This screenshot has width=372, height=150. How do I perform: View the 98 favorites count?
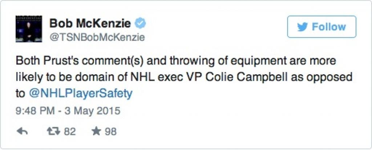coord(110,132)
